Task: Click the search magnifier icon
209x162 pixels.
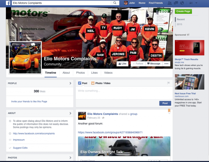Action: pyautogui.click(x=115, y=3)
